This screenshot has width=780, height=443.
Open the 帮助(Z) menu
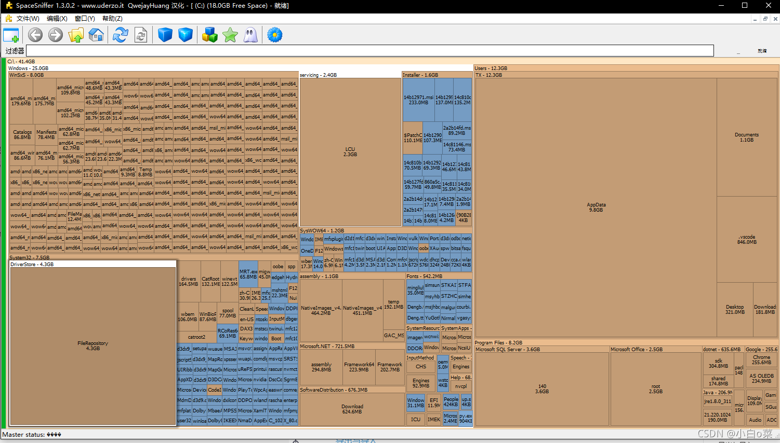pos(112,18)
